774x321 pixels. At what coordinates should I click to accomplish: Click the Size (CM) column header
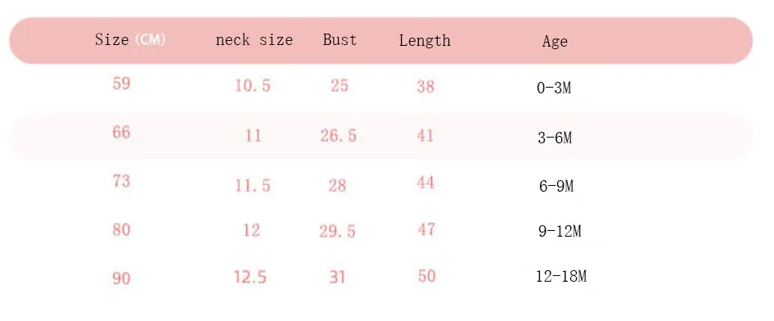click(x=130, y=39)
